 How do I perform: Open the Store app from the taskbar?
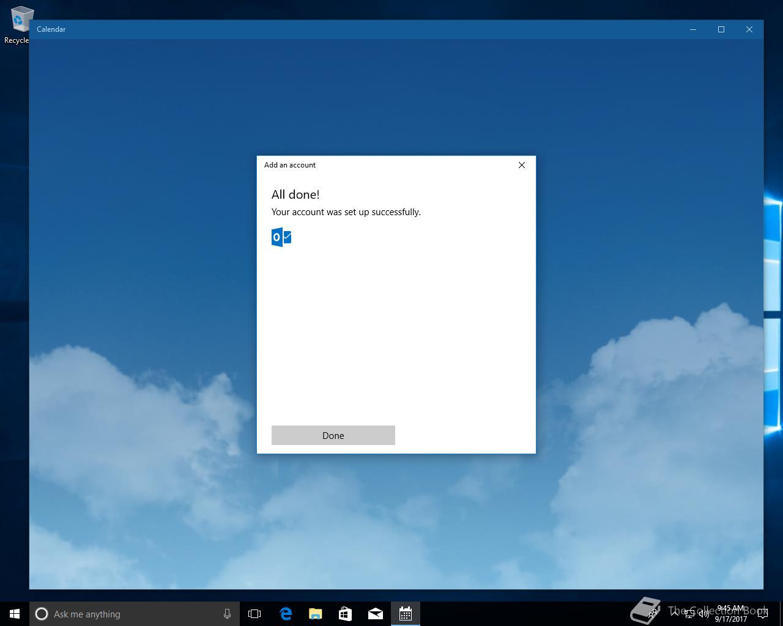coord(345,614)
